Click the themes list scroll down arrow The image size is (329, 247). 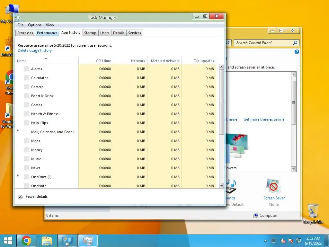pyautogui.click(x=294, y=169)
